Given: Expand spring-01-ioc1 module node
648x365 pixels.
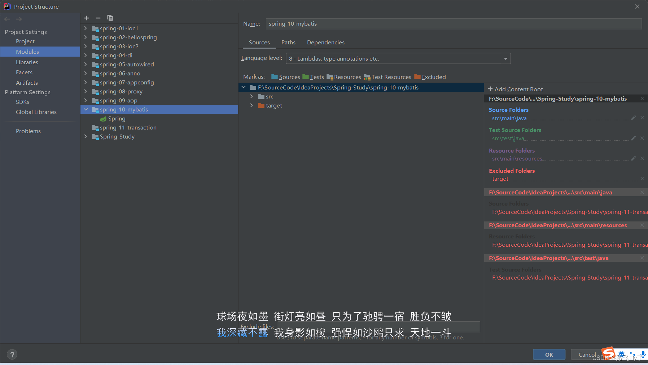Looking at the screenshot, I should 86,28.
